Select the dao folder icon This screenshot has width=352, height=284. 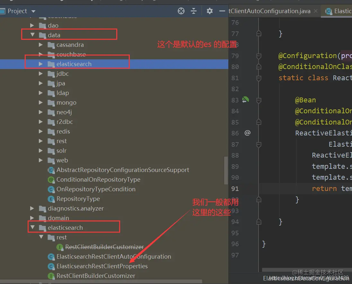42,26
